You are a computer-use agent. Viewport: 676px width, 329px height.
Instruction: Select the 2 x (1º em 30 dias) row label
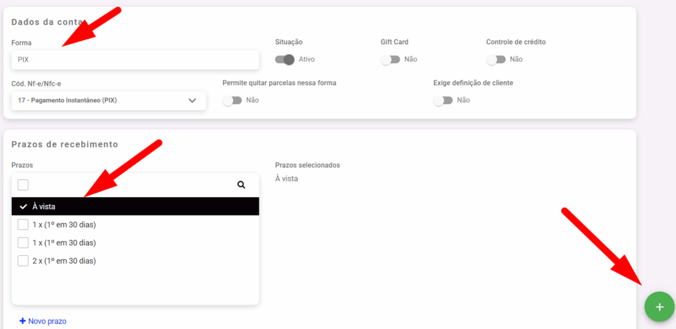tap(64, 260)
